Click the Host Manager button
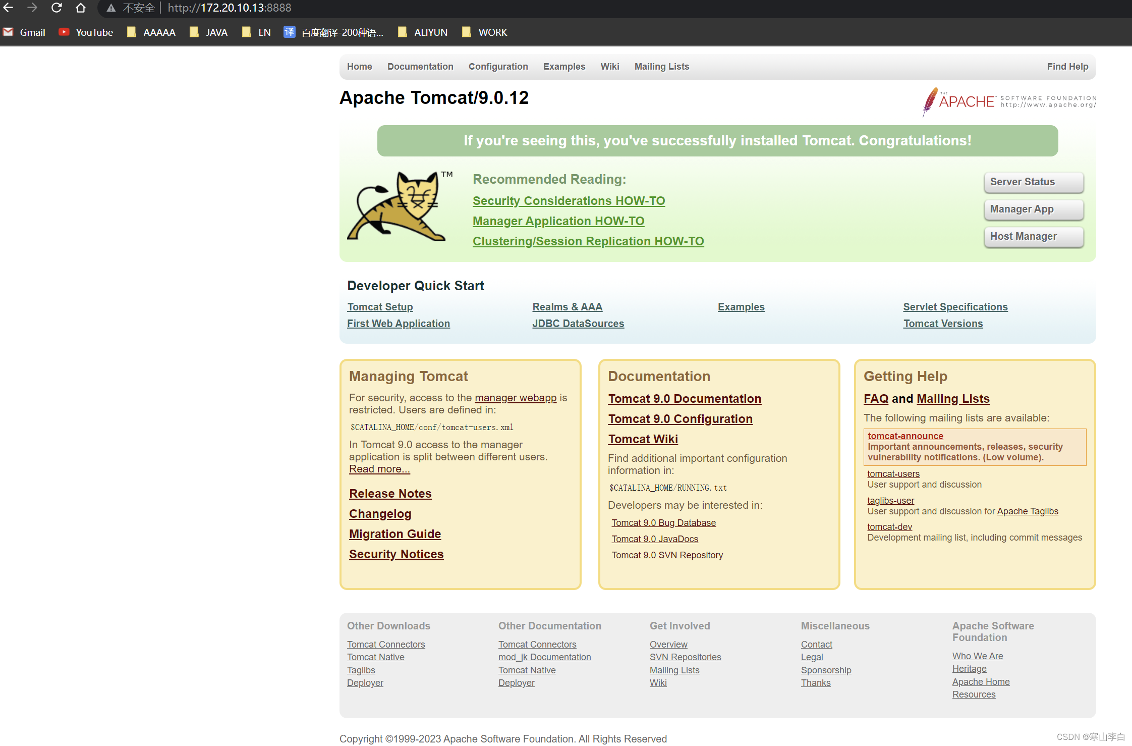Image resolution: width=1132 pixels, height=746 pixels. (1033, 236)
